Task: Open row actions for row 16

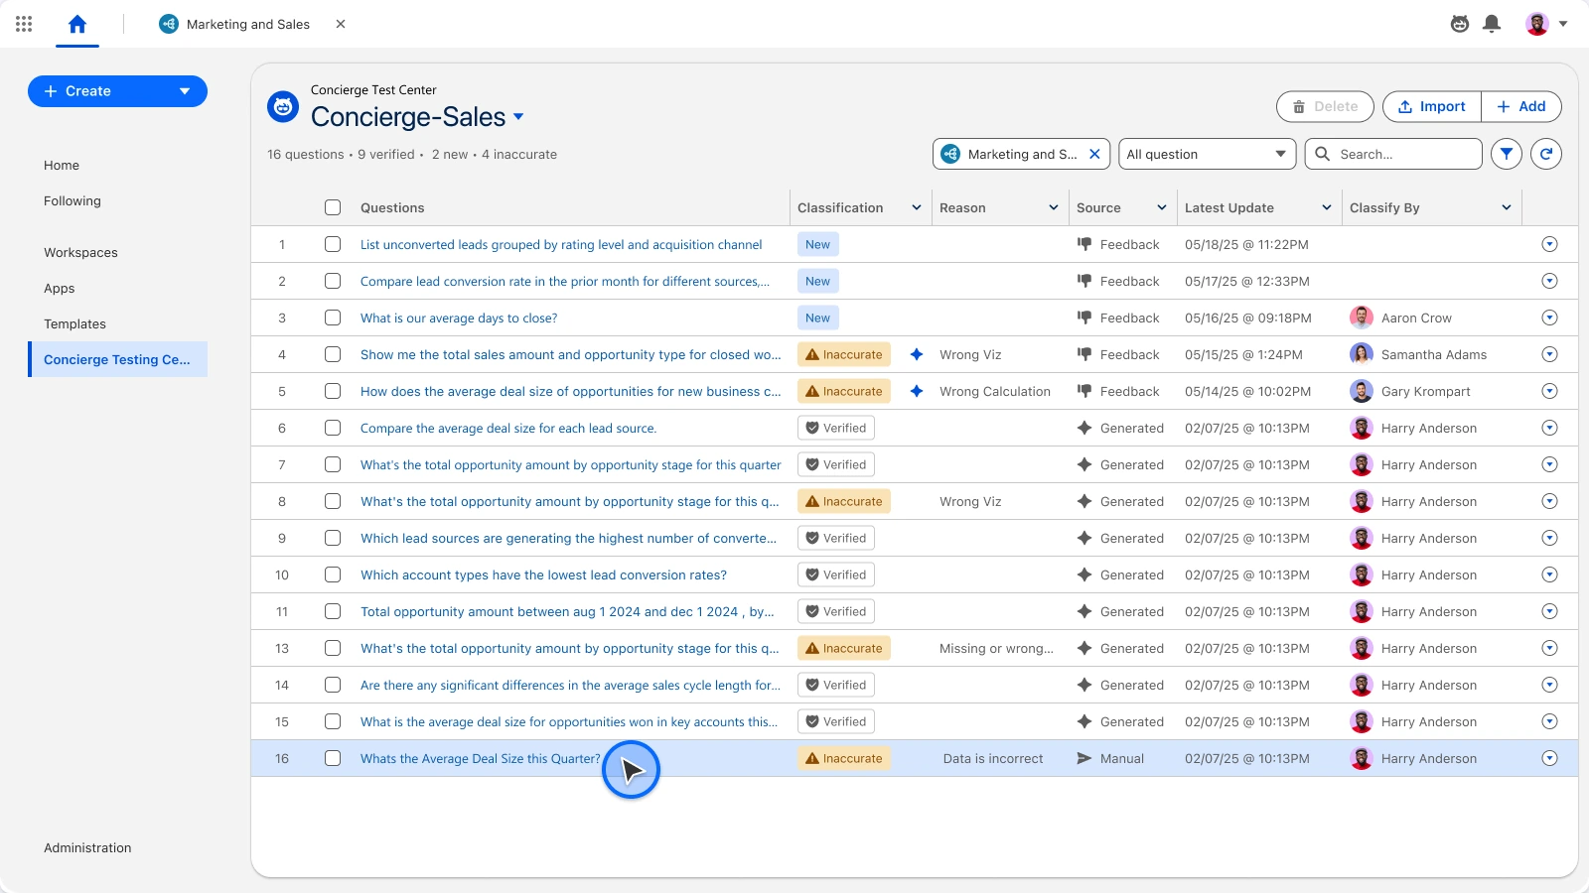Action: (1549, 758)
